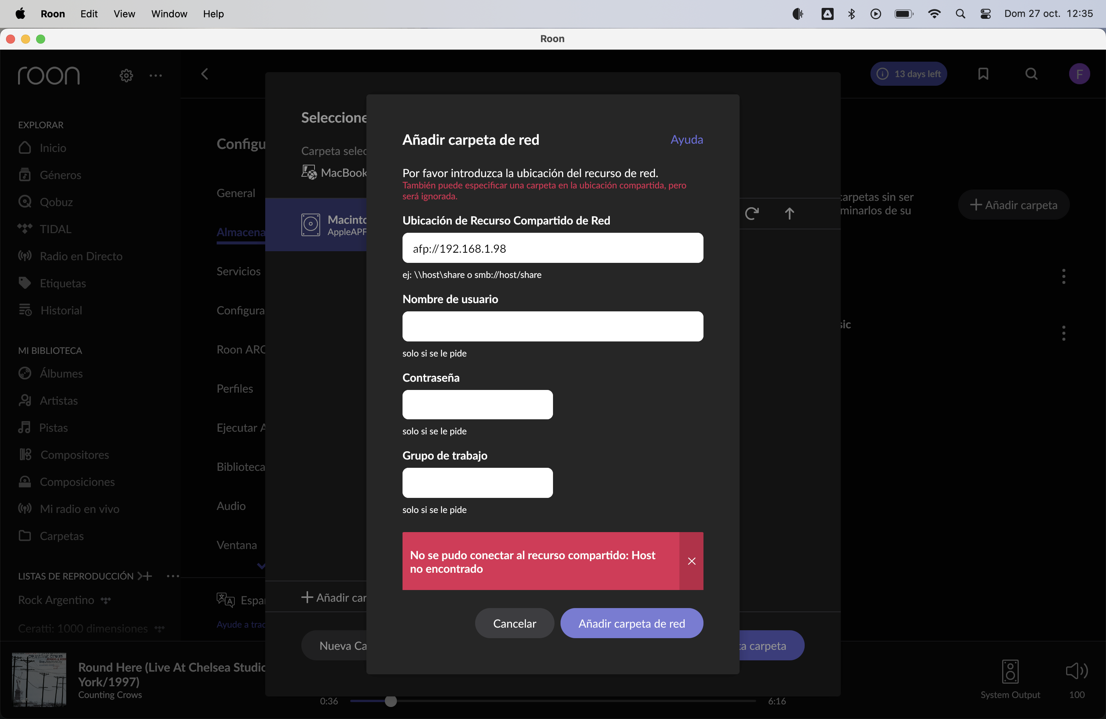Click the network share location field
1106x719 pixels.
(553, 248)
